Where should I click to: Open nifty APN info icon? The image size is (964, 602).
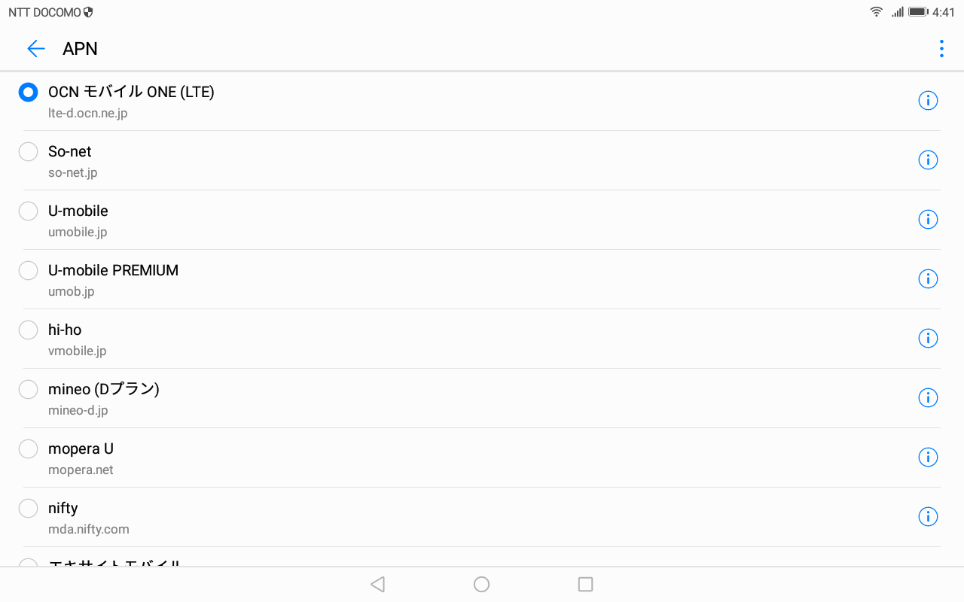tap(928, 517)
